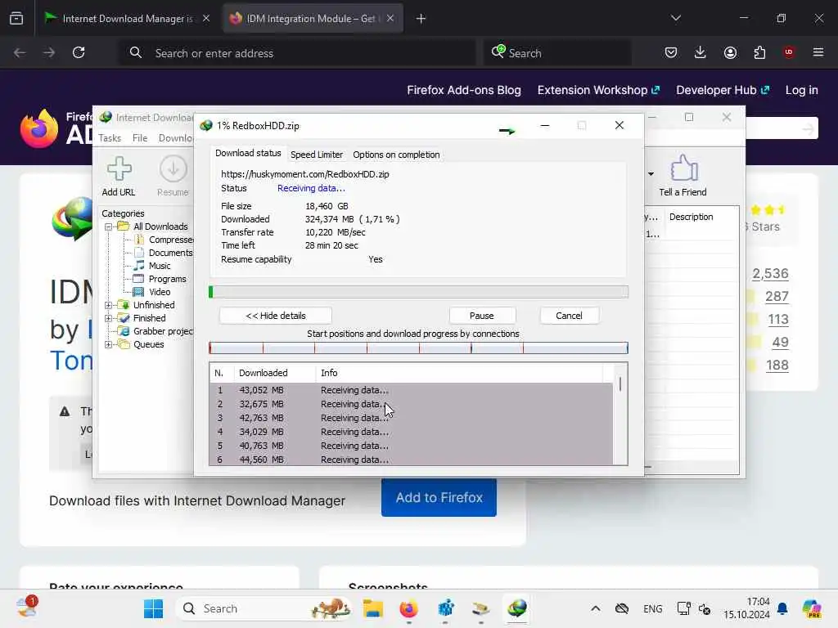Switch to Options on completion tab
838x628 pixels.
tap(396, 155)
